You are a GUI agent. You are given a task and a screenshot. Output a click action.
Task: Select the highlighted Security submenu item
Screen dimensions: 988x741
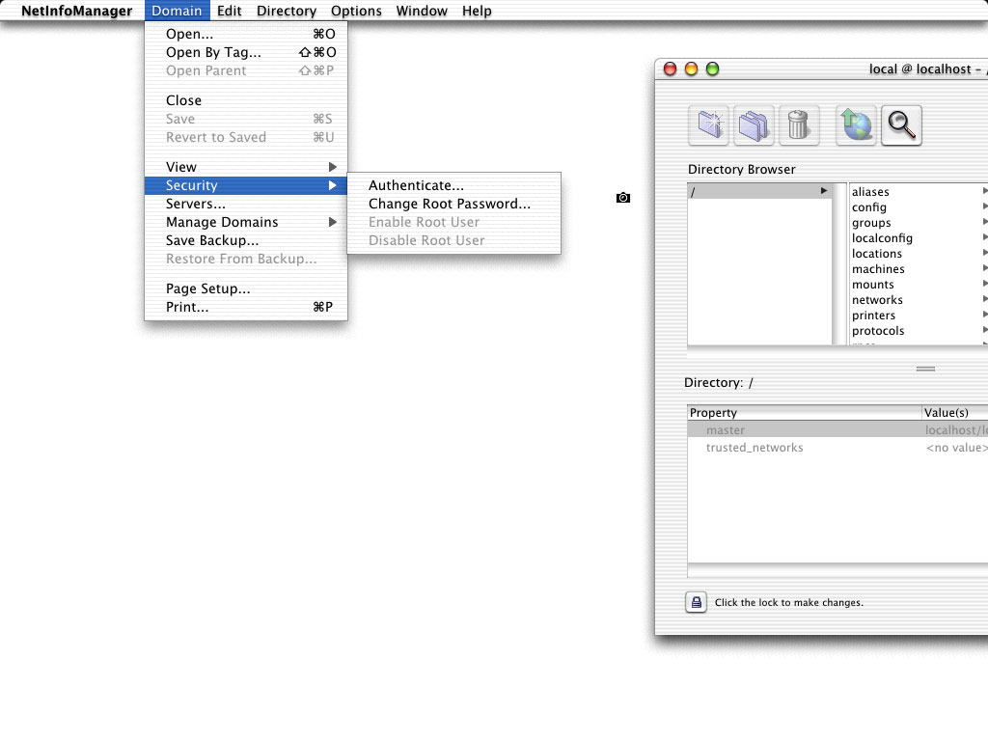click(x=246, y=185)
